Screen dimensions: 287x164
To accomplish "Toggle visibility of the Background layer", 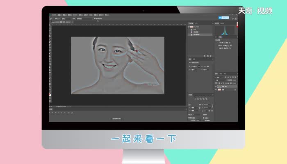I will [x=216, y=89].
